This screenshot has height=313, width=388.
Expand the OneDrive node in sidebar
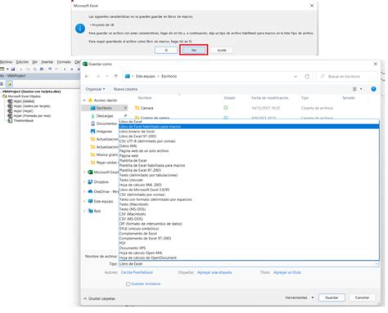(84, 191)
